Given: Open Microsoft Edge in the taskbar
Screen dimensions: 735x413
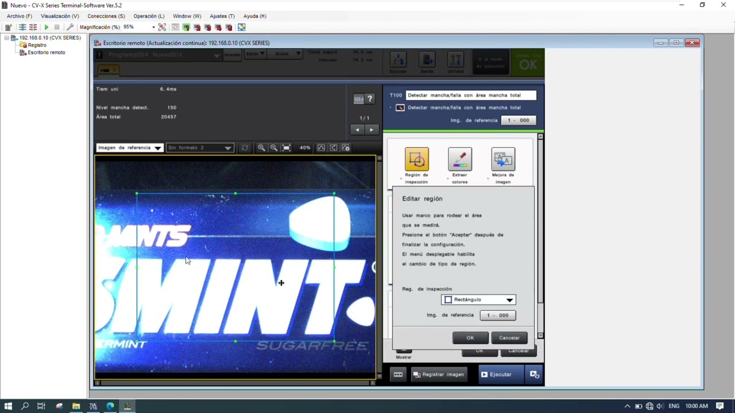Looking at the screenshot, I should point(110,406).
